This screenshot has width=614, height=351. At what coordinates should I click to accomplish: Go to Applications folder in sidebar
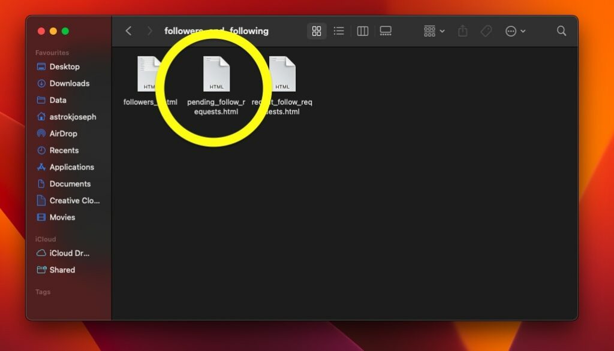pos(71,167)
